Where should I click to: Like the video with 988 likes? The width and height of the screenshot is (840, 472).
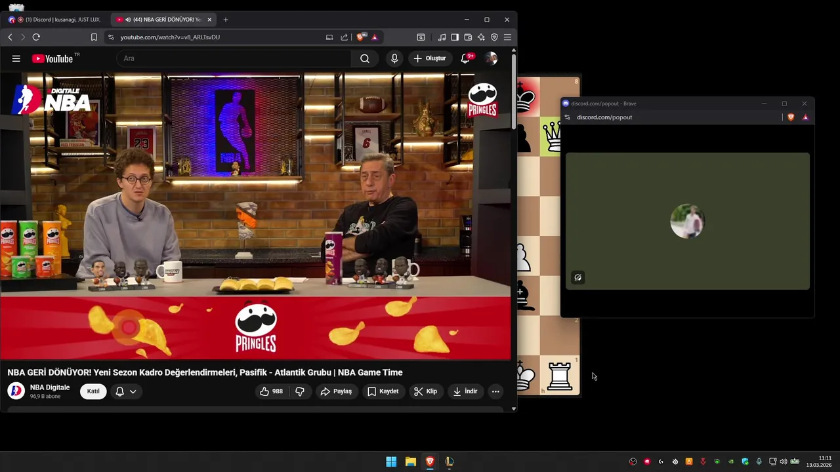click(271, 391)
